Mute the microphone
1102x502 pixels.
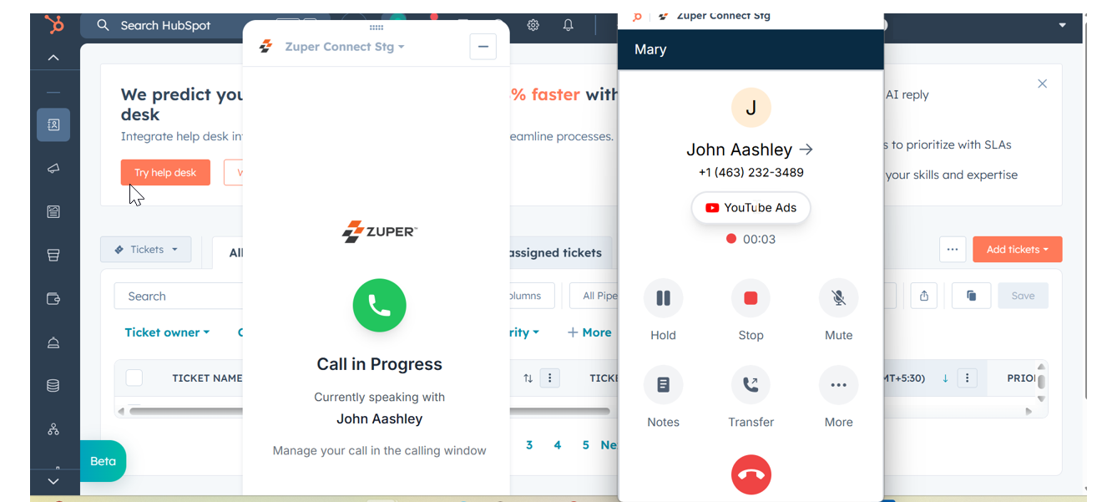838,298
